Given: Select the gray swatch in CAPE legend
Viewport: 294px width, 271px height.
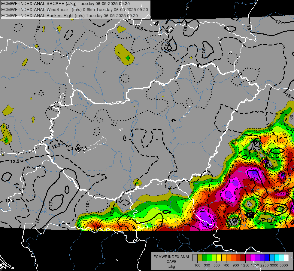Looking at the screenshot, I should 195,258.
